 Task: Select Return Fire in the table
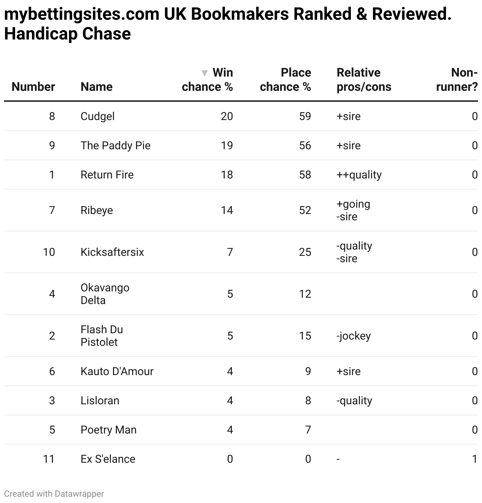107,175
